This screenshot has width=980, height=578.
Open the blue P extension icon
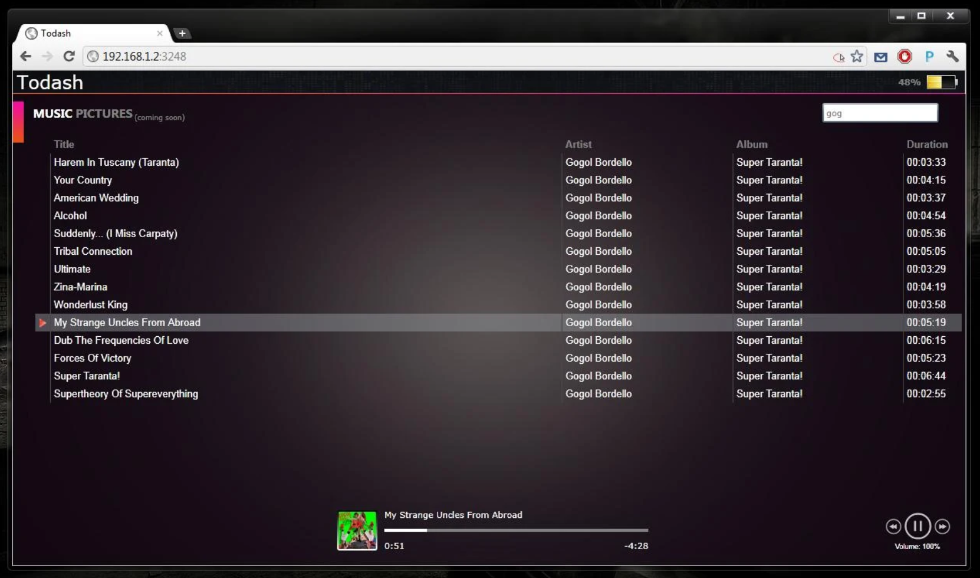(x=929, y=56)
